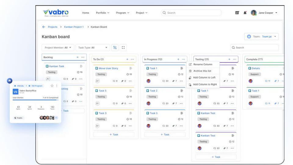Open the Team selector dropdown
The height and width of the screenshot is (165, 293).
point(261,37)
